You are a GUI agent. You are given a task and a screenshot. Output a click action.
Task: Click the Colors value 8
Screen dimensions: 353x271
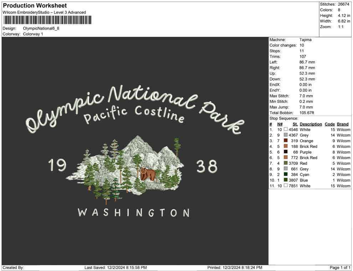click(x=339, y=10)
